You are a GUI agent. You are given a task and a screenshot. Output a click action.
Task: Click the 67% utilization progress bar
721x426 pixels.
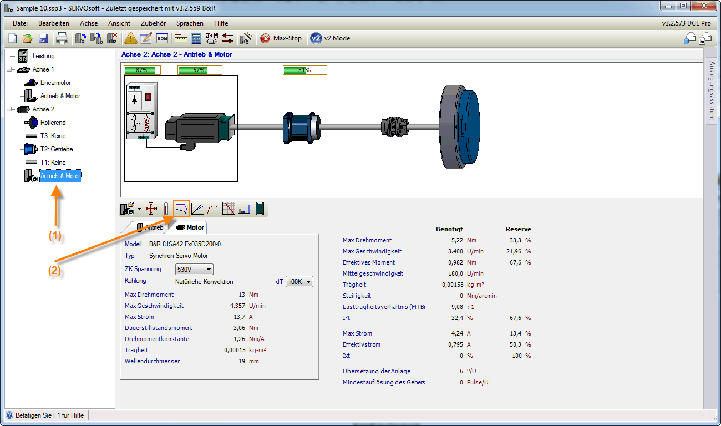(200, 70)
